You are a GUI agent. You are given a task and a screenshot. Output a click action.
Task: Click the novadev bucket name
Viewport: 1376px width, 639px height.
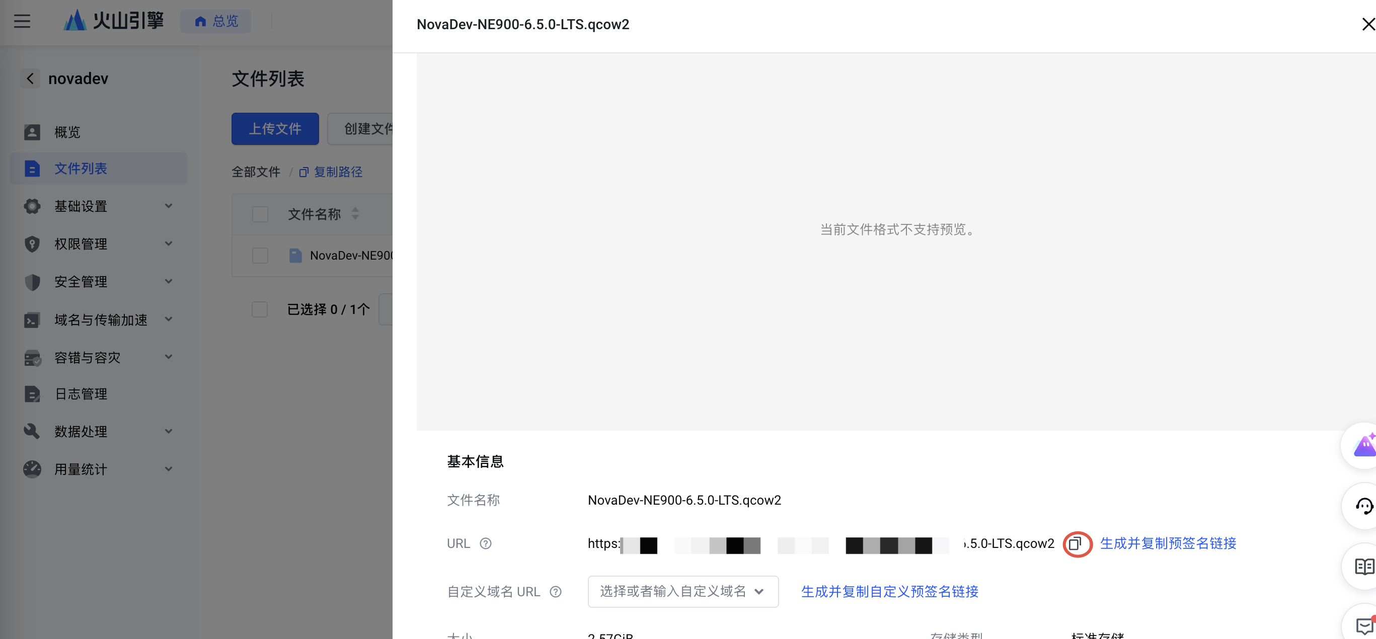click(79, 78)
